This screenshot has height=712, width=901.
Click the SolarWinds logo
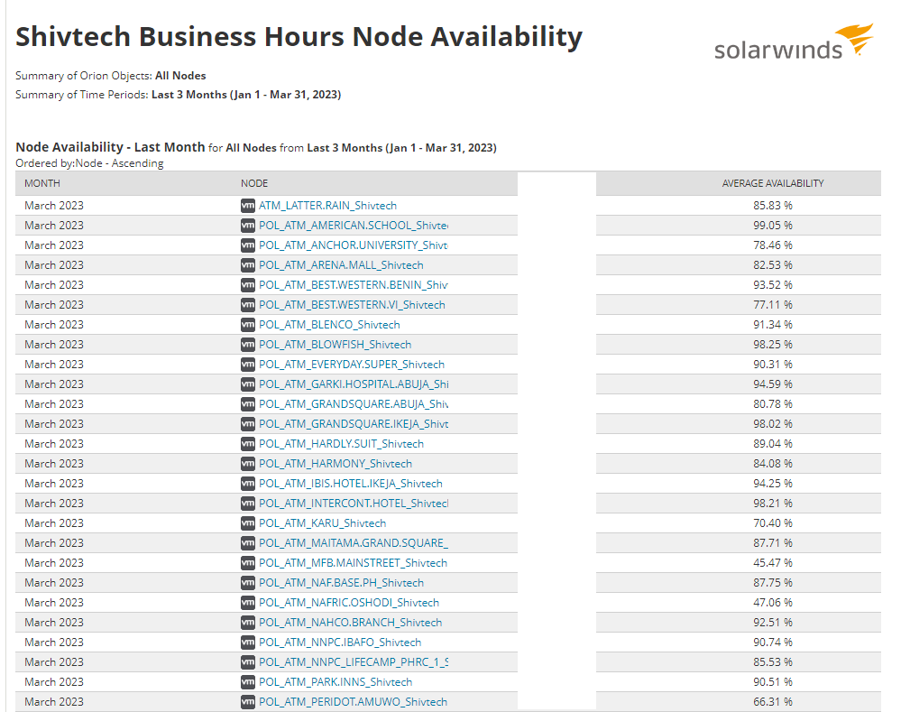(x=794, y=42)
